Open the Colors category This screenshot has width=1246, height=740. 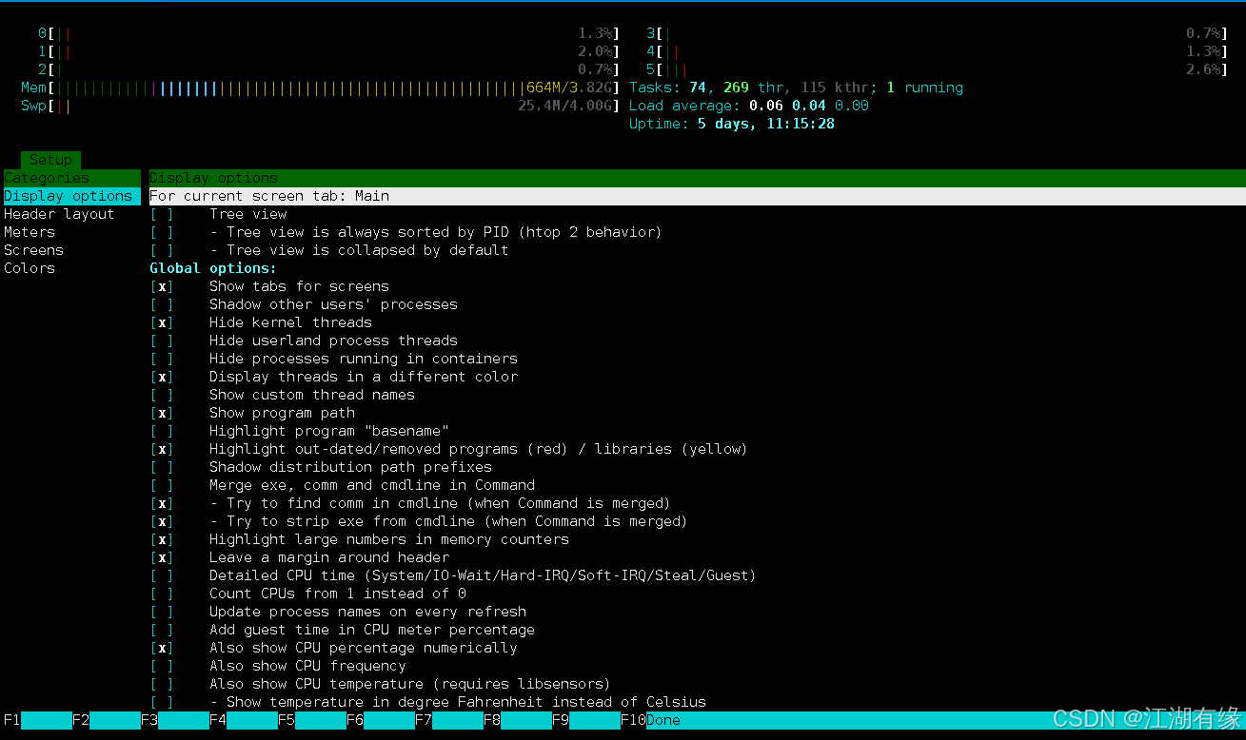(x=30, y=268)
